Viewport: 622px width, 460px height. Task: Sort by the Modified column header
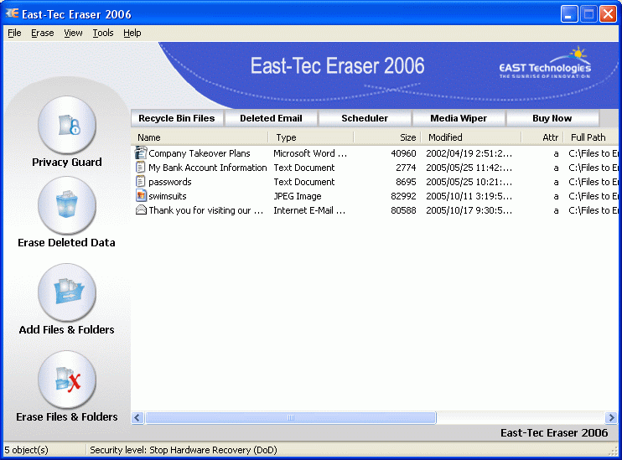(471, 137)
